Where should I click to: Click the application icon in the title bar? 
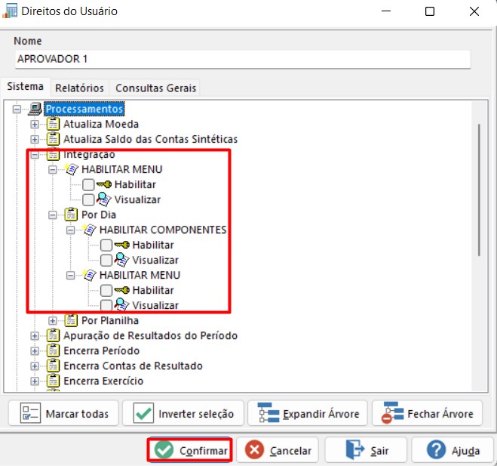[x=10, y=11]
